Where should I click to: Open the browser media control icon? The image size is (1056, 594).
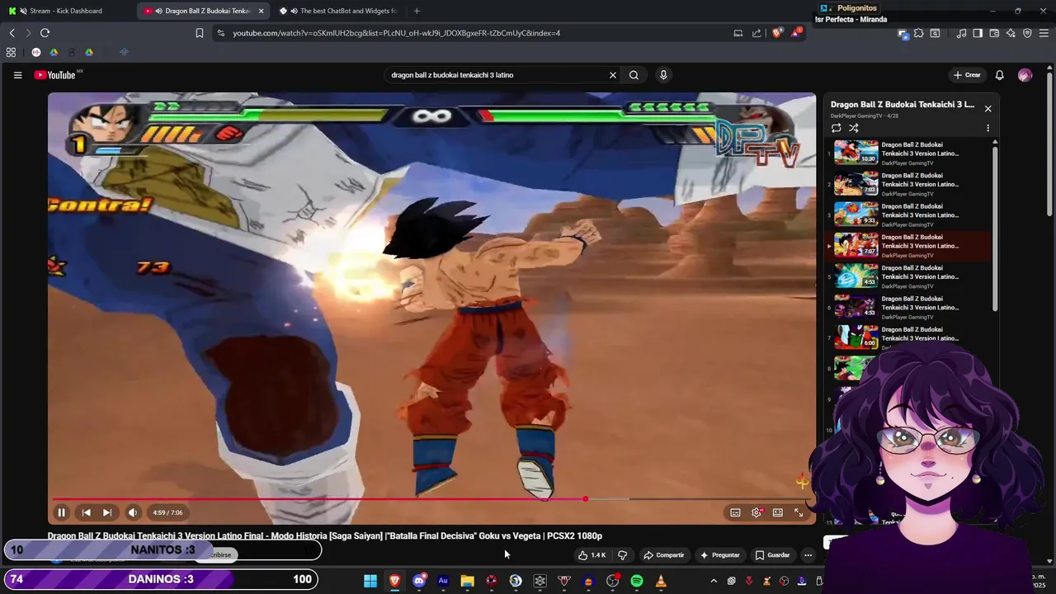point(961,33)
